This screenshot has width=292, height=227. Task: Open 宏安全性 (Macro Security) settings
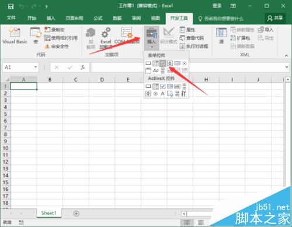click(x=57, y=47)
